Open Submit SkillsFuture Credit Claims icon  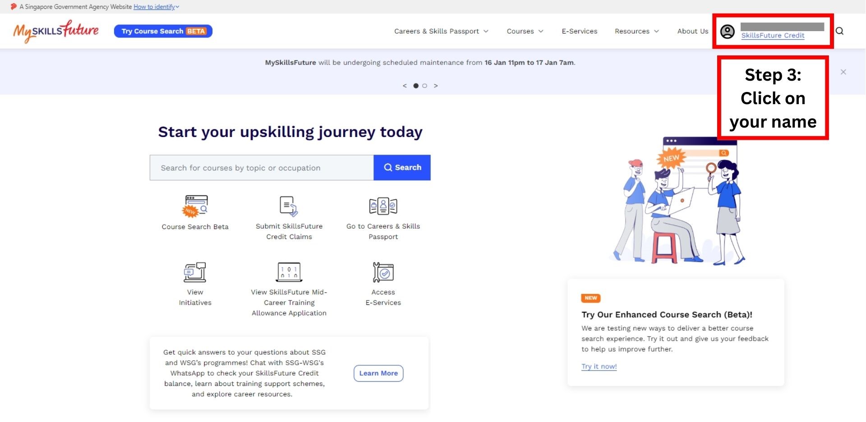click(289, 206)
